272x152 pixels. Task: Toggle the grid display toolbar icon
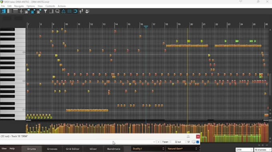[69, 12]
